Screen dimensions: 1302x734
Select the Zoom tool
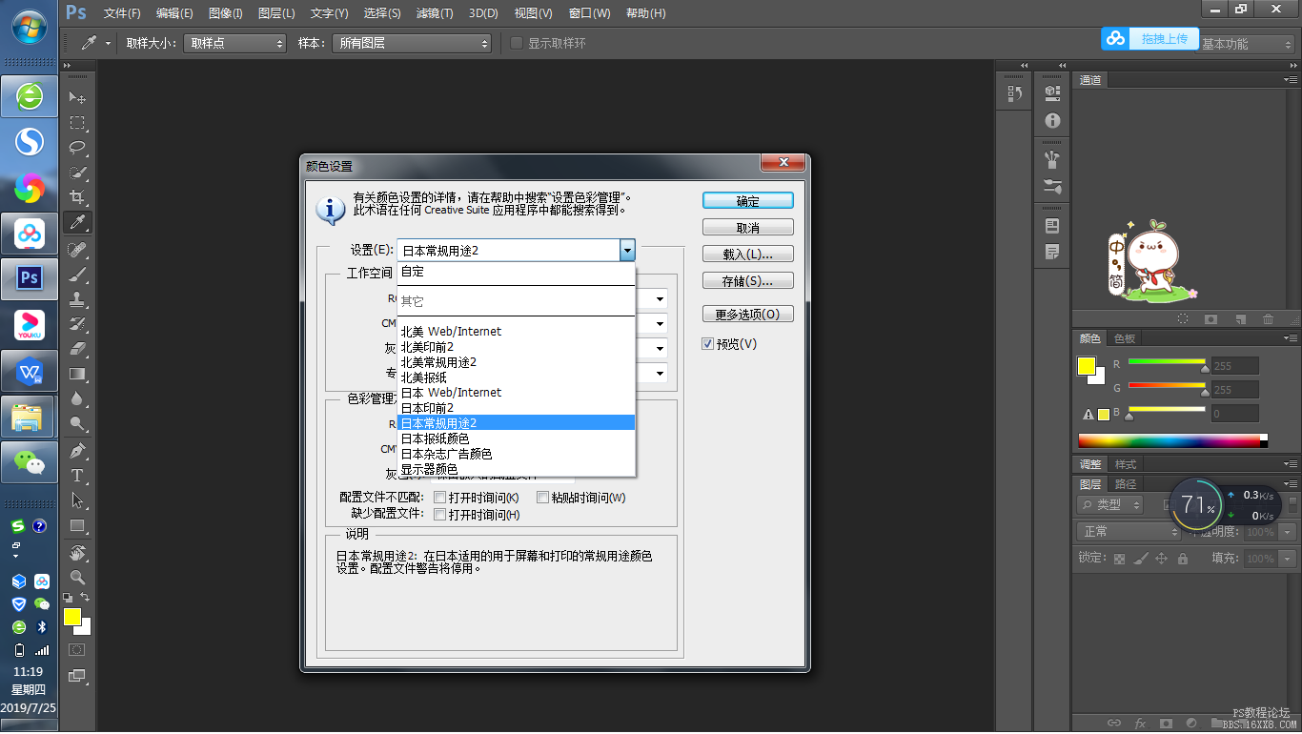point(77,577)
